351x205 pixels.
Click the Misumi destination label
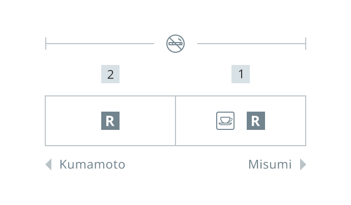pos(270,164)
